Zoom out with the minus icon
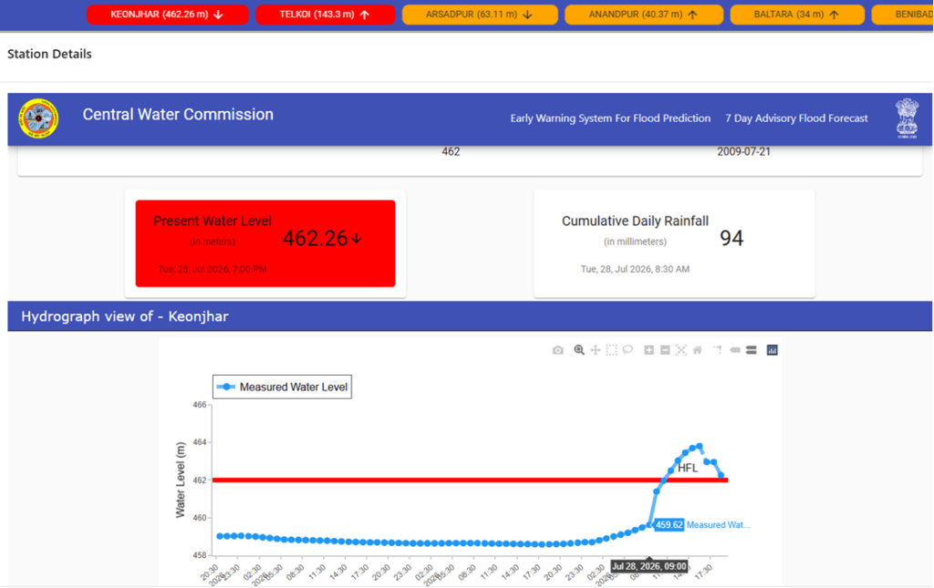 [665, 350]
